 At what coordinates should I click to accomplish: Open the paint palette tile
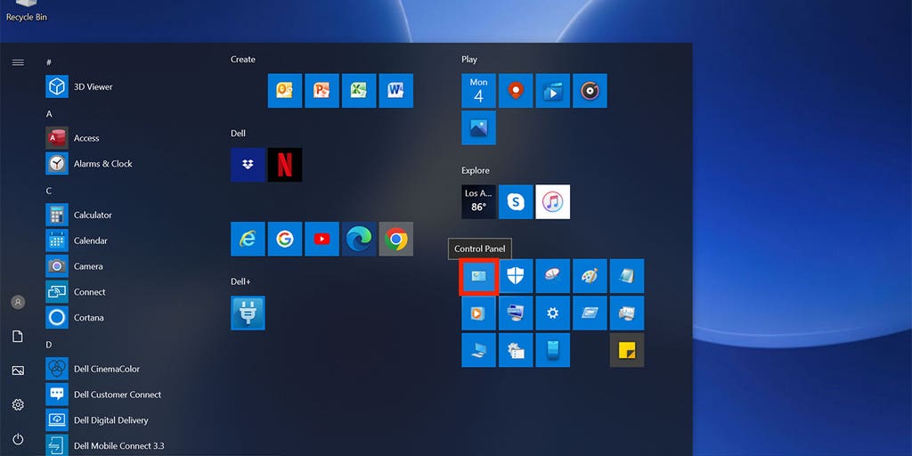tap(590, 276)
